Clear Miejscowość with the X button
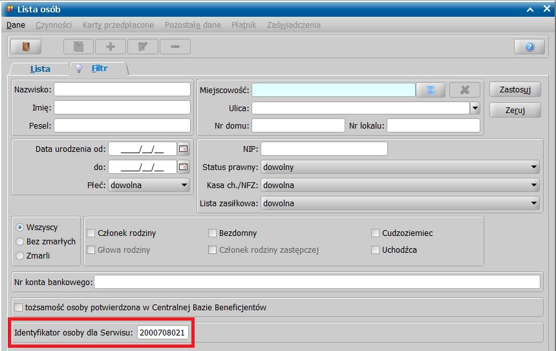 tap(464, 90)
